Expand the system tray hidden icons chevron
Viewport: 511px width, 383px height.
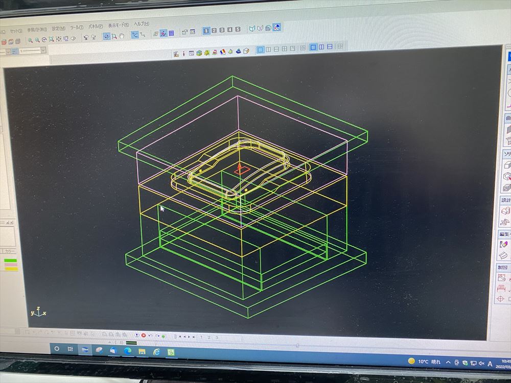[449, 362]
